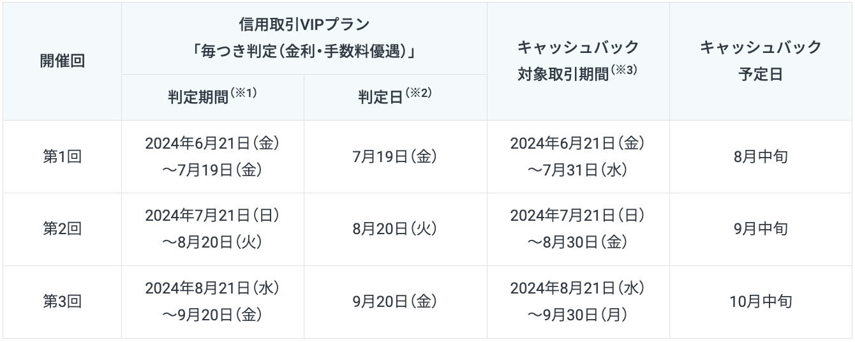Select the 第2回 row label
The width and height of the screenshot is (855, 342).
63,229
